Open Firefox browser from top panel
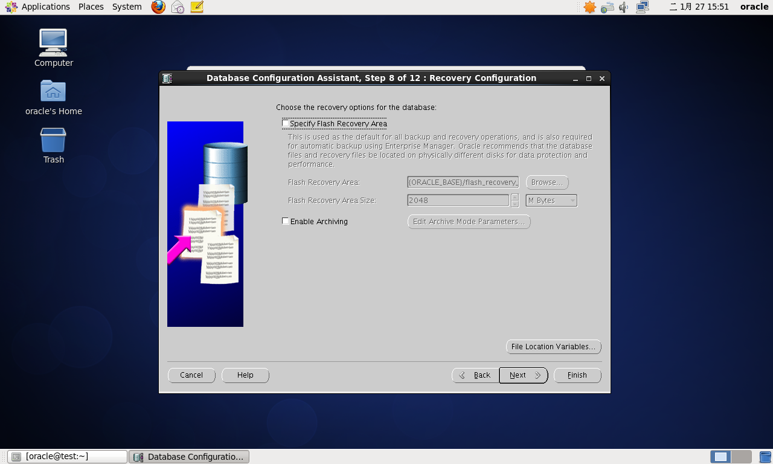This screenshot has width=773, height=464. coord(158,7)
